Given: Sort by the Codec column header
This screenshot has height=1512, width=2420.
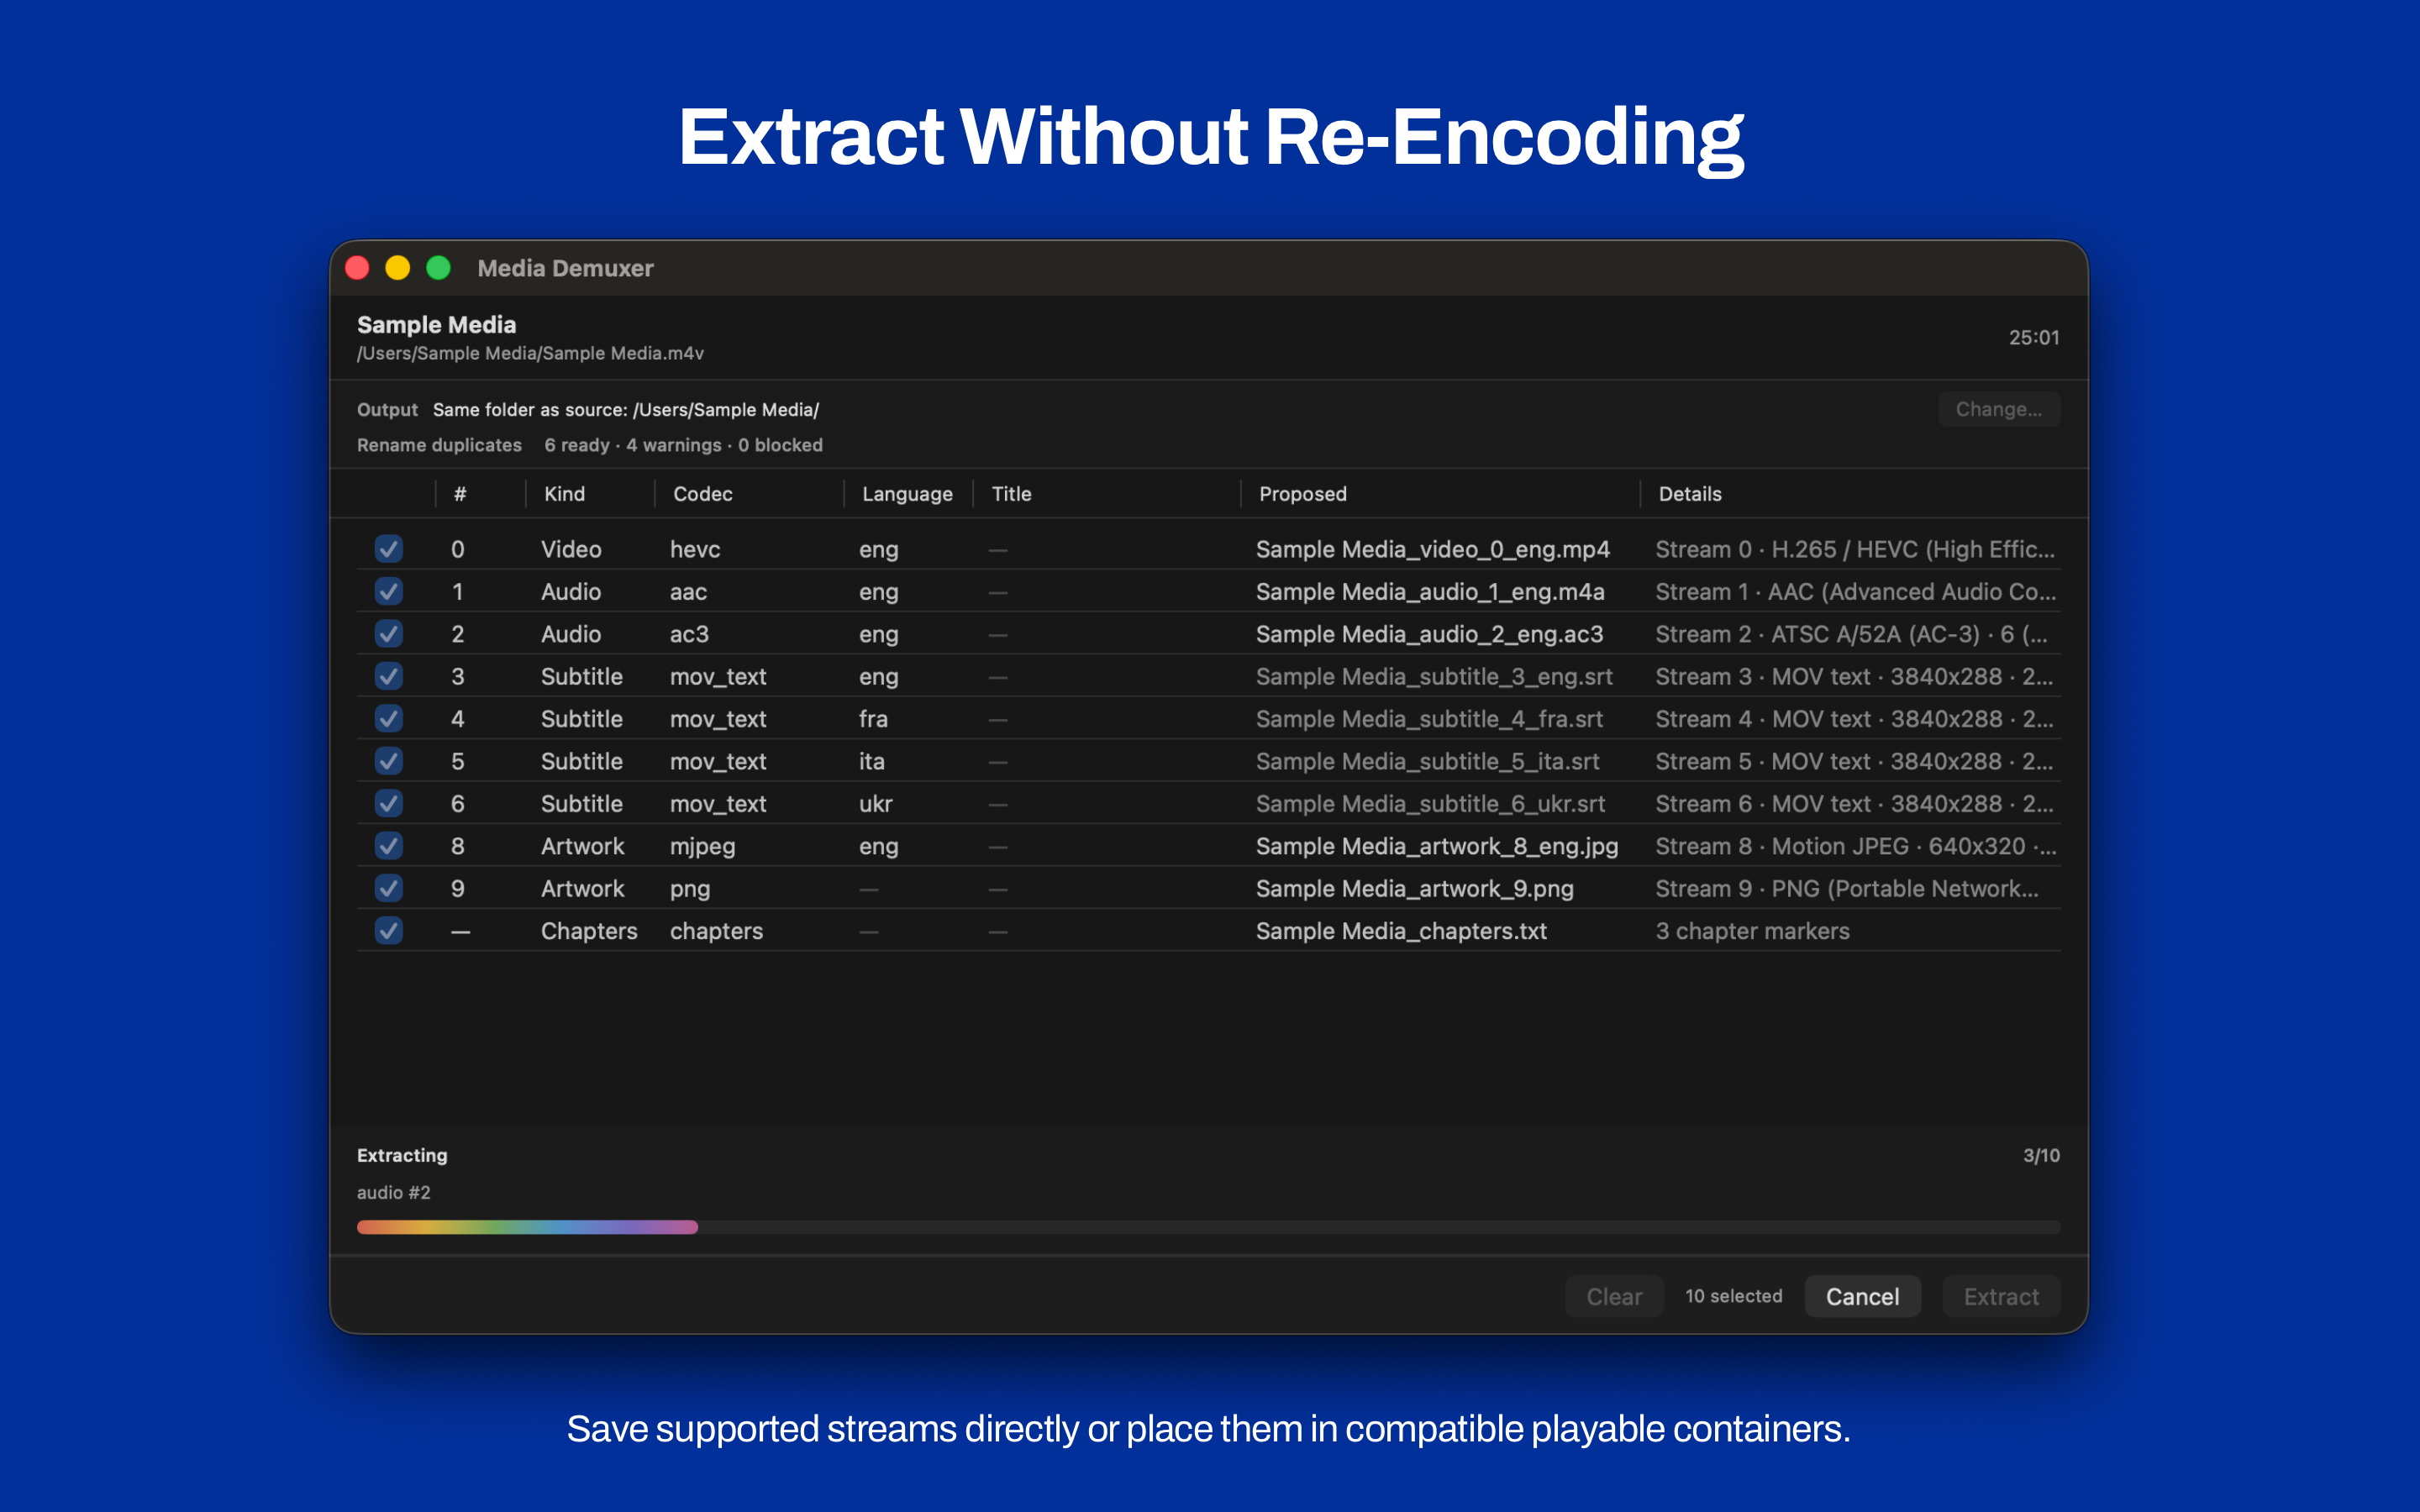Looking at the screenshot, I should coord(703,494).
